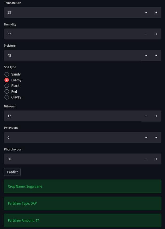165x229 pixels.
Task: Click the Fertilizer Type: DAP result box
Action: [x=82, y=203]
